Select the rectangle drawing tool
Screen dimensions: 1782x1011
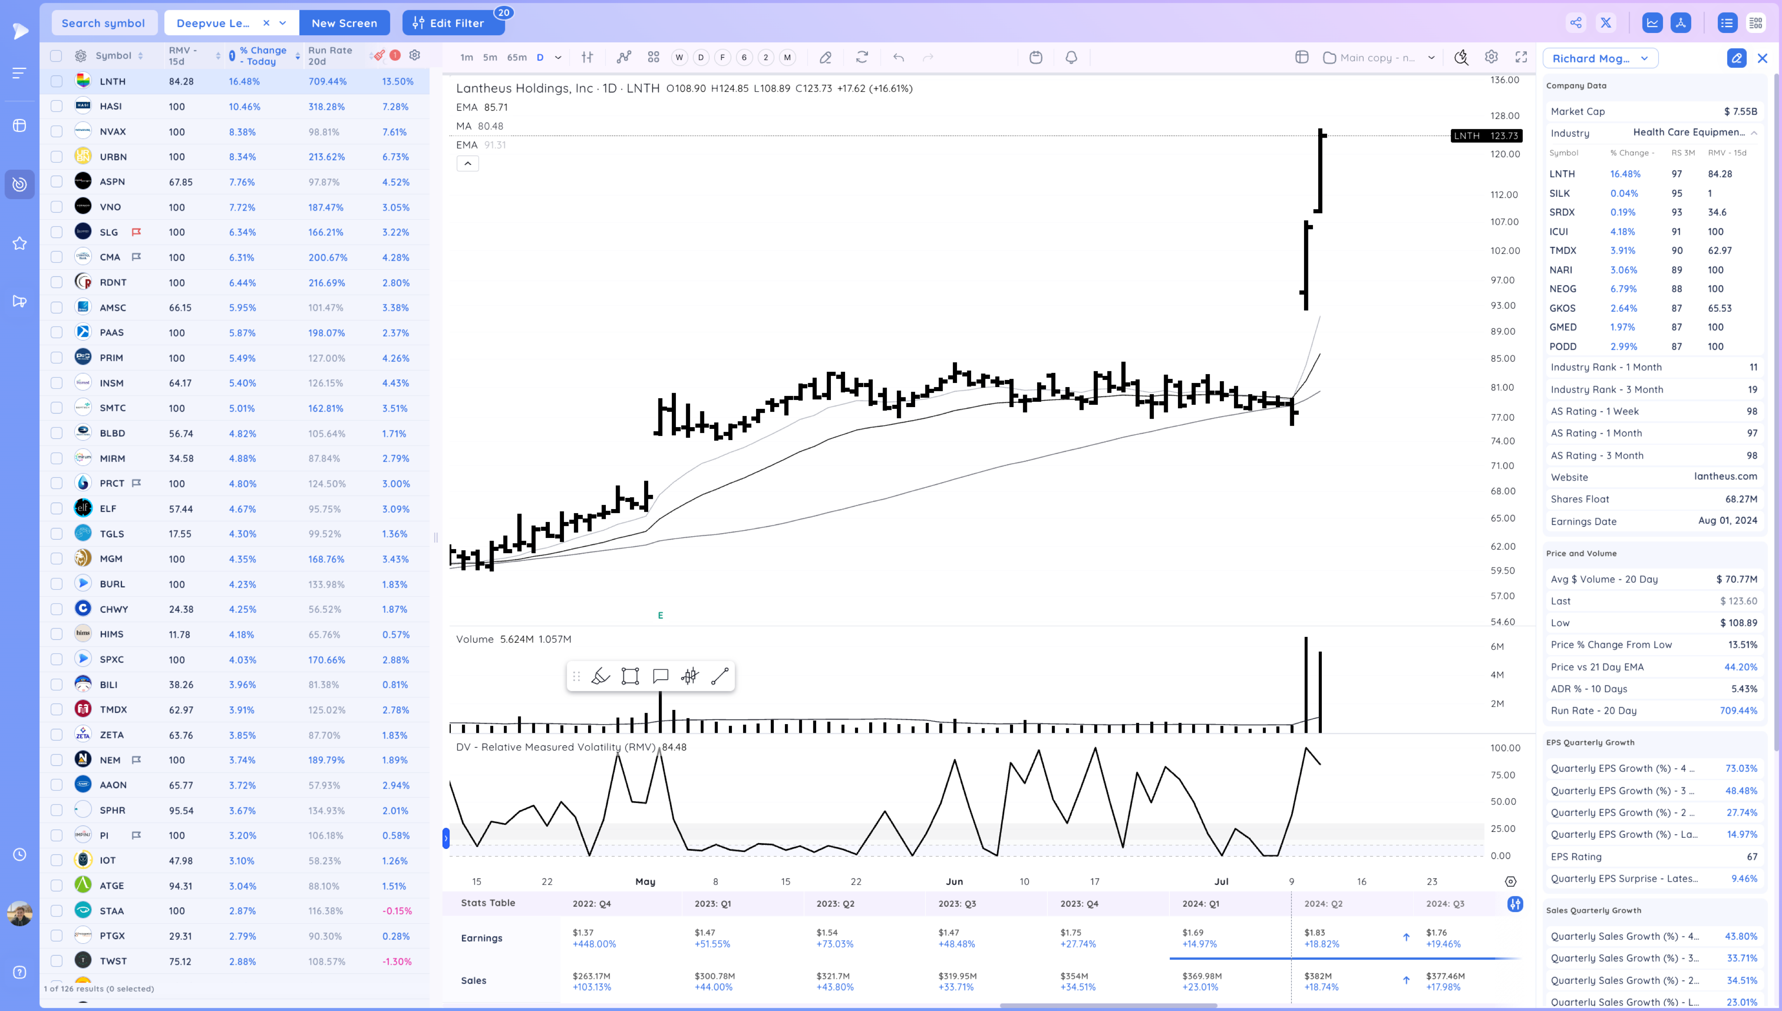(630, 677)
